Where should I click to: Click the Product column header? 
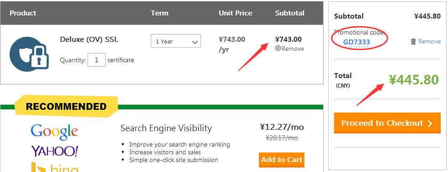click(x=23, y=13)
